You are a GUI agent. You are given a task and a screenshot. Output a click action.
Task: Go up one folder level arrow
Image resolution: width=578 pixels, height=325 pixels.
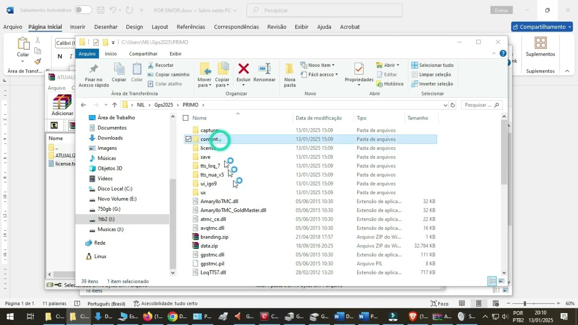pos(115,105)
